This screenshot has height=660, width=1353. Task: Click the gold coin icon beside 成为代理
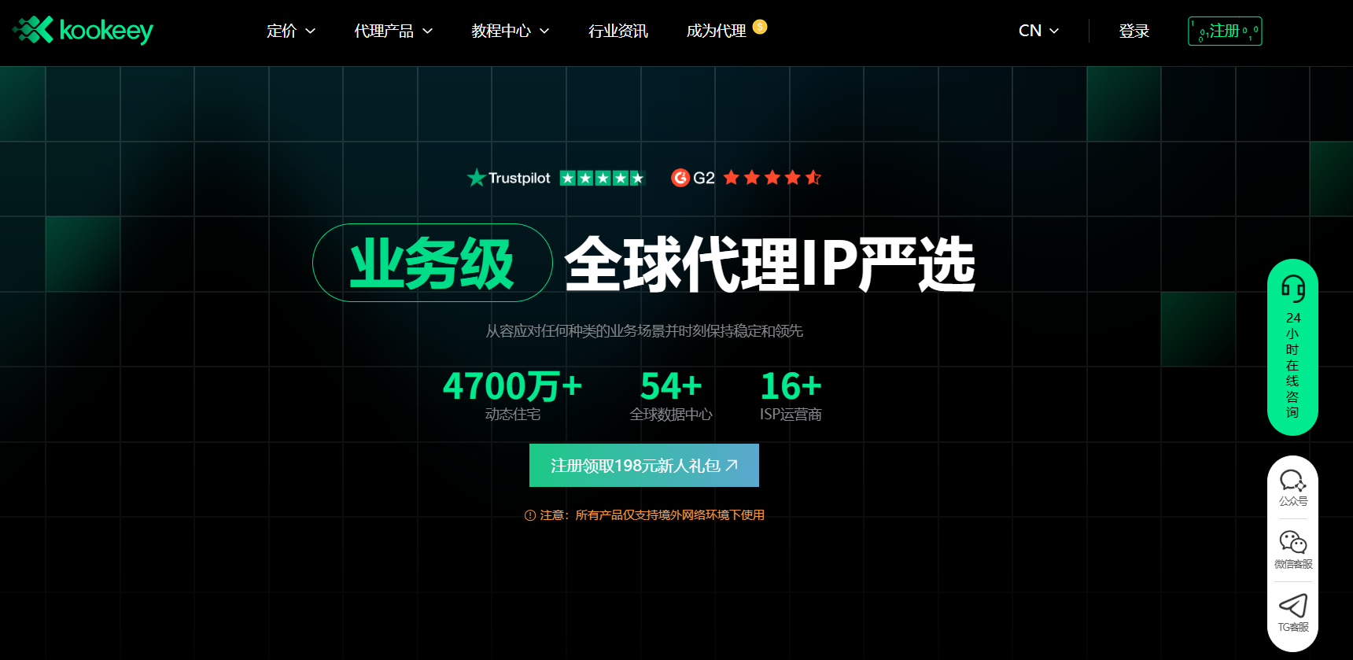point(759,27)
